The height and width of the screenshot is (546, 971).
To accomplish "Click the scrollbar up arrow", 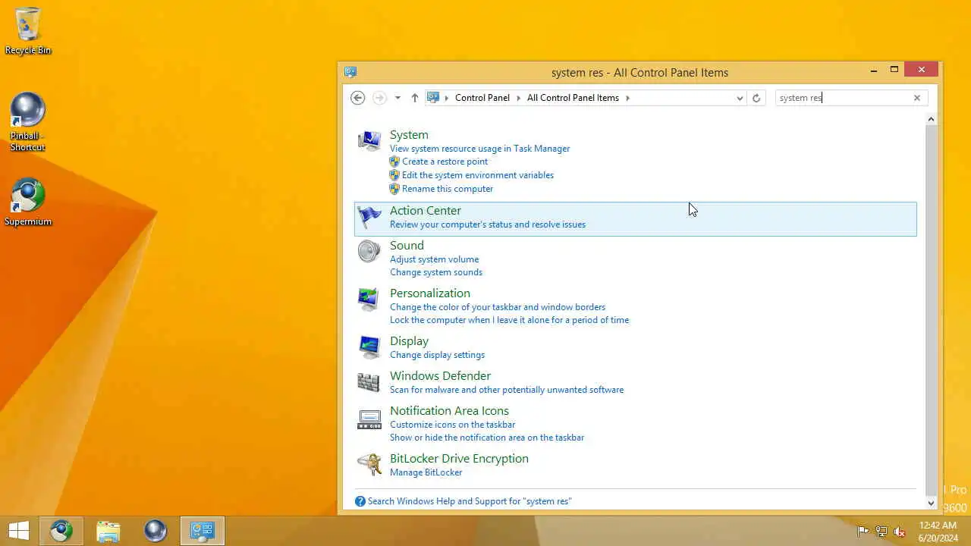I will coord(932,119).
